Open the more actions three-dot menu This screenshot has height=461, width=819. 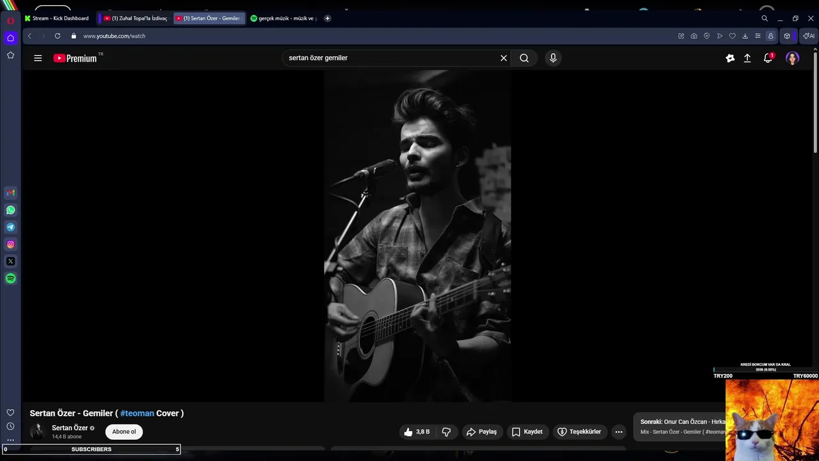pos(619,432)
